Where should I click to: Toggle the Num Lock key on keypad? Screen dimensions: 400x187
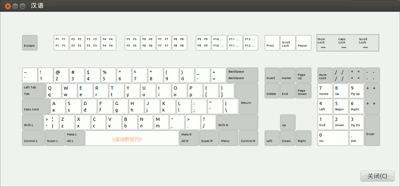point(325,75)
